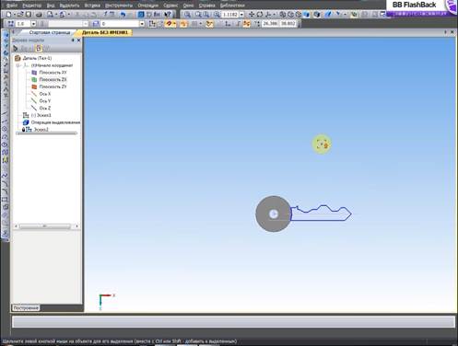
Task: Open the Операции menu
Action: (x=147, y=6)
